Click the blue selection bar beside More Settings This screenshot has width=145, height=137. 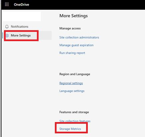(x=3, y=35)
